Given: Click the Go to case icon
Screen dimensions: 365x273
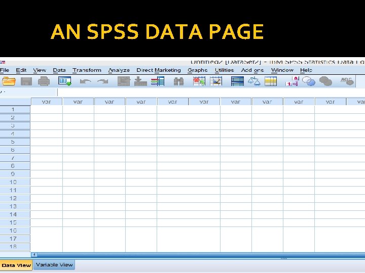Looking at the screenshot, I should click(124, 81).
